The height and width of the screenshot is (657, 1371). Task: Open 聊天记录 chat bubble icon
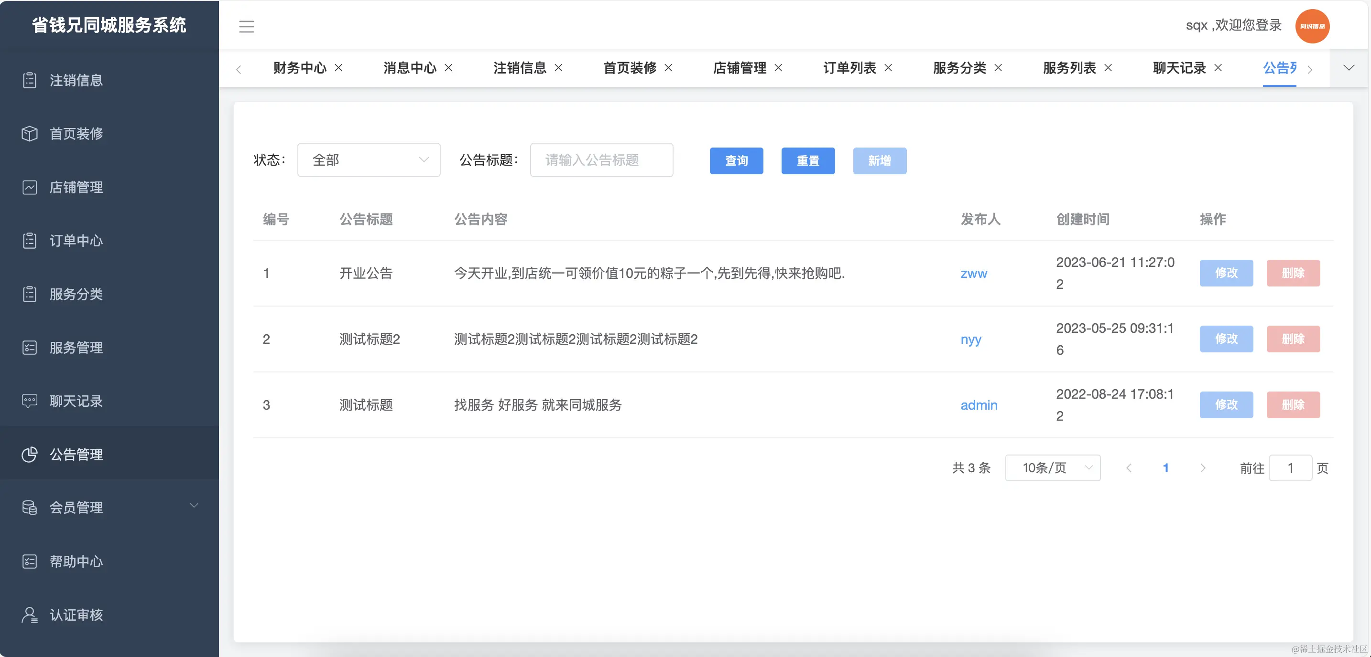(29, 401)
